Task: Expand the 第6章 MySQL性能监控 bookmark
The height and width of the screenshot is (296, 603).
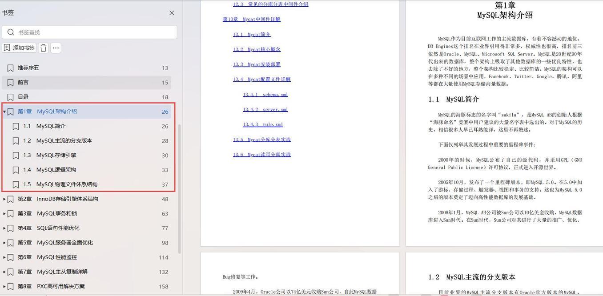Action: tap(4, 257)
